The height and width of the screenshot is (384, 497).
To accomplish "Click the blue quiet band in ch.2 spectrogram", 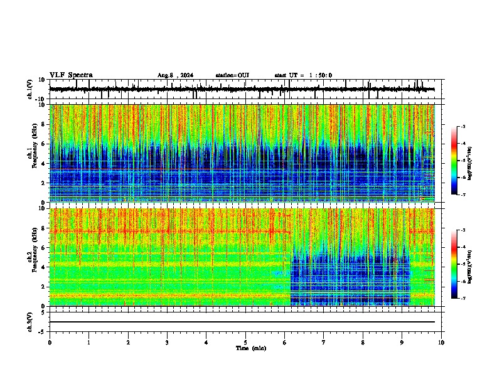I will pos(350,279).
